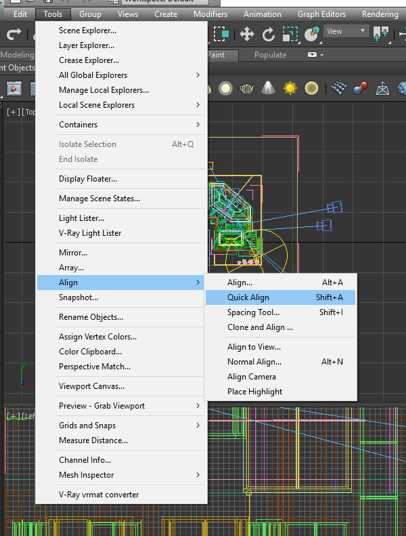The height and width of the screenshot is (536, 406).
Task: Click the Render Setup icon
Action: (14, 88)
